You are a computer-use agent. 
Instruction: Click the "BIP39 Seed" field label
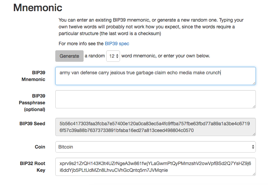point(32,124)
